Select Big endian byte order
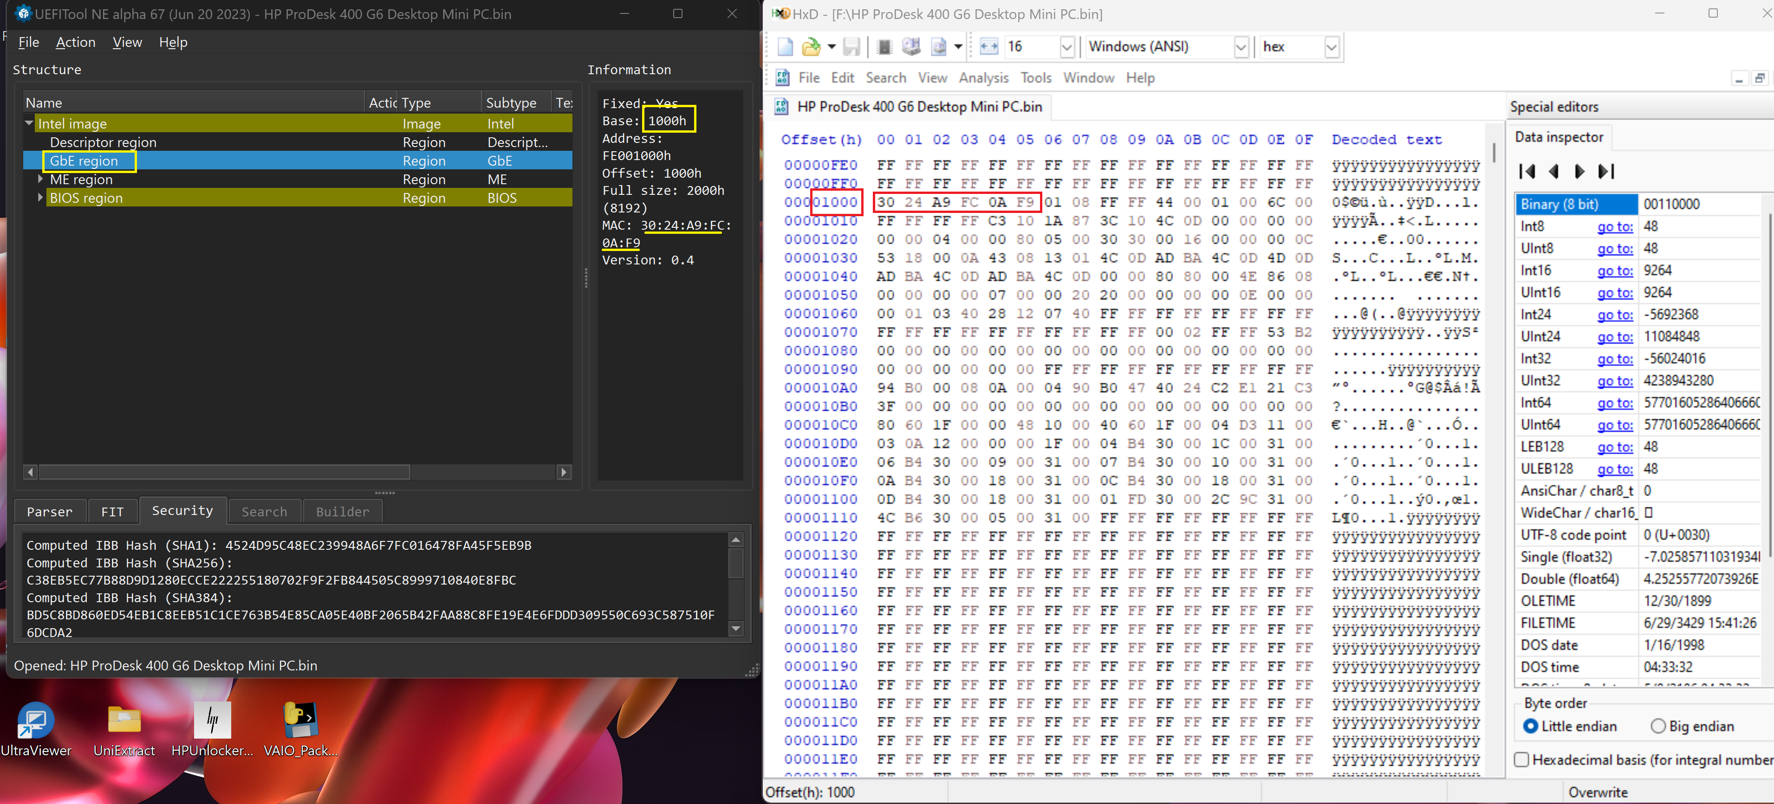1774x804 pixels. 1658,726
